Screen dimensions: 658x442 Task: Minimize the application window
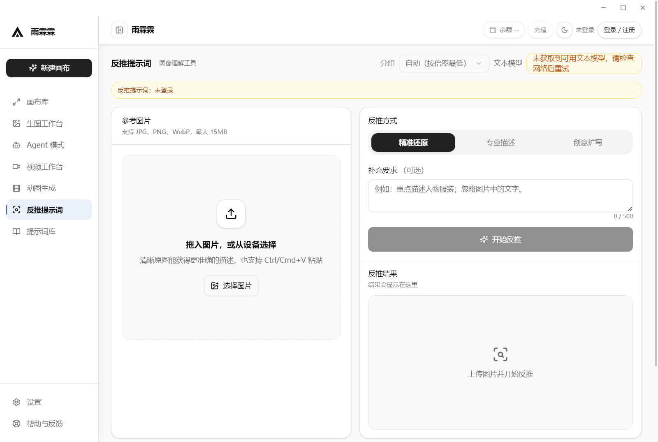604,8
